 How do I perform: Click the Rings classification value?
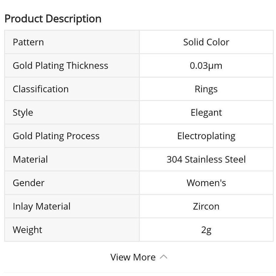pos(206,89)
